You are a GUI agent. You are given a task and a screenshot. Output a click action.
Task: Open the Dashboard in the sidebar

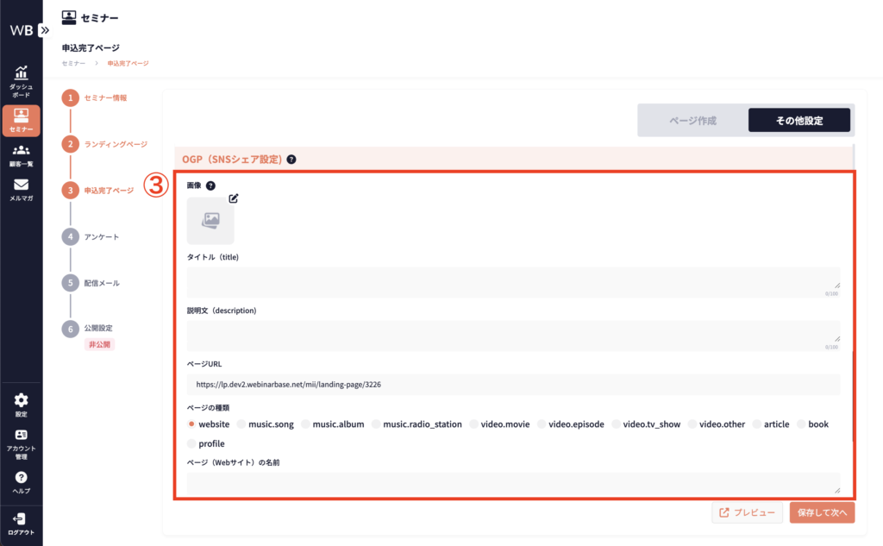[21, 81]
